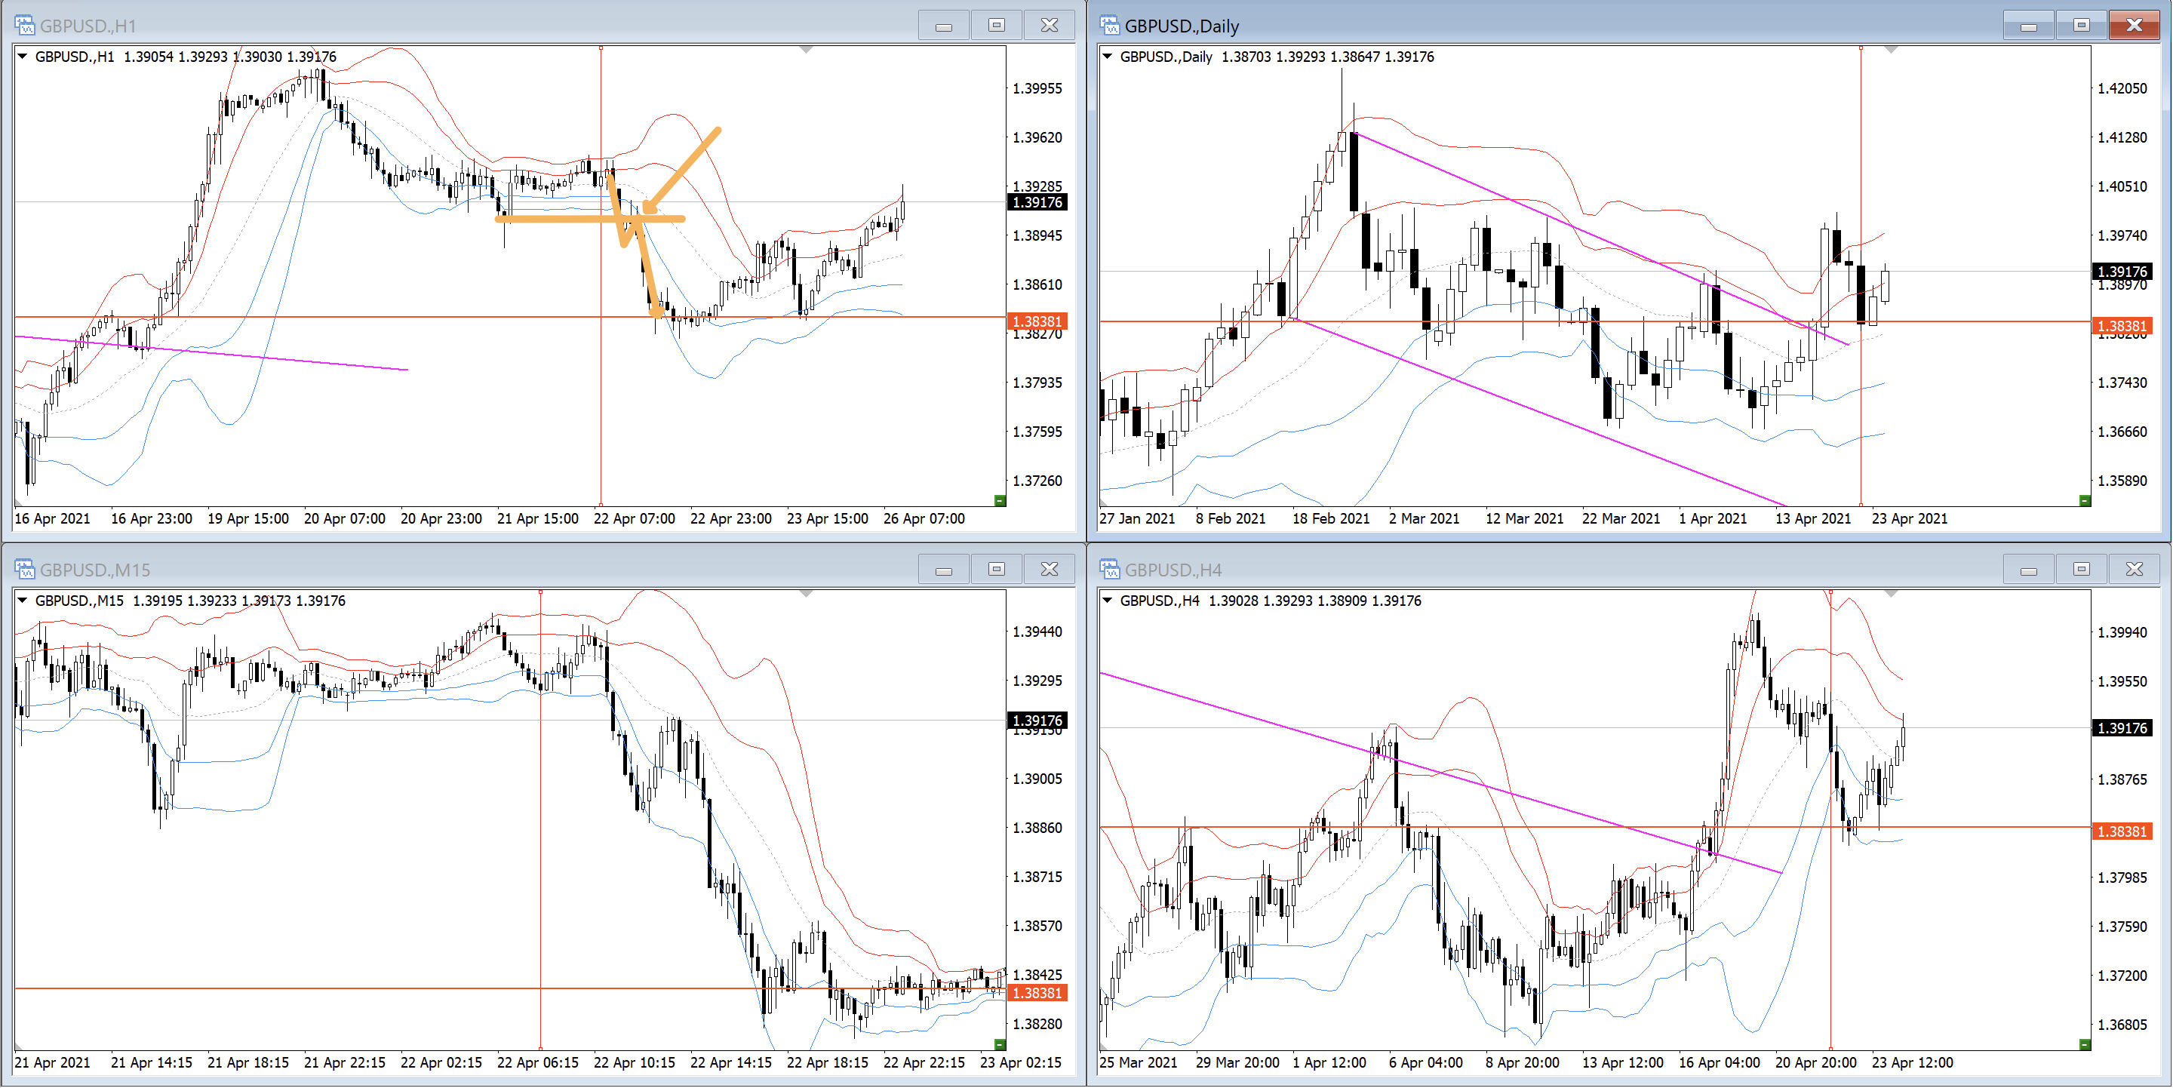This screenshot has height=1088, width=2173.
Task: Minimize the GBPUSD,M15 chart window
Action: pyautogui.click(x=943, y=570)
